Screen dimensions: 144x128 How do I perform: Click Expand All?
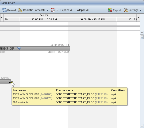click(x=67, y=10)
